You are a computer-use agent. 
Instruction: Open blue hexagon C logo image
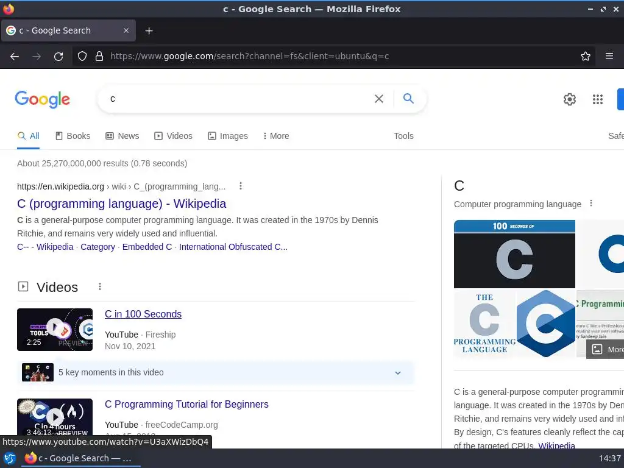(545, 323)
